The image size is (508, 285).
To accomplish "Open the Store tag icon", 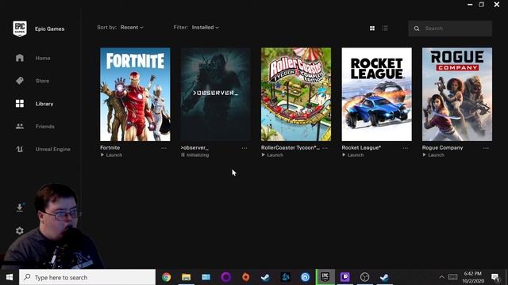I will click(x=20, y=81).
